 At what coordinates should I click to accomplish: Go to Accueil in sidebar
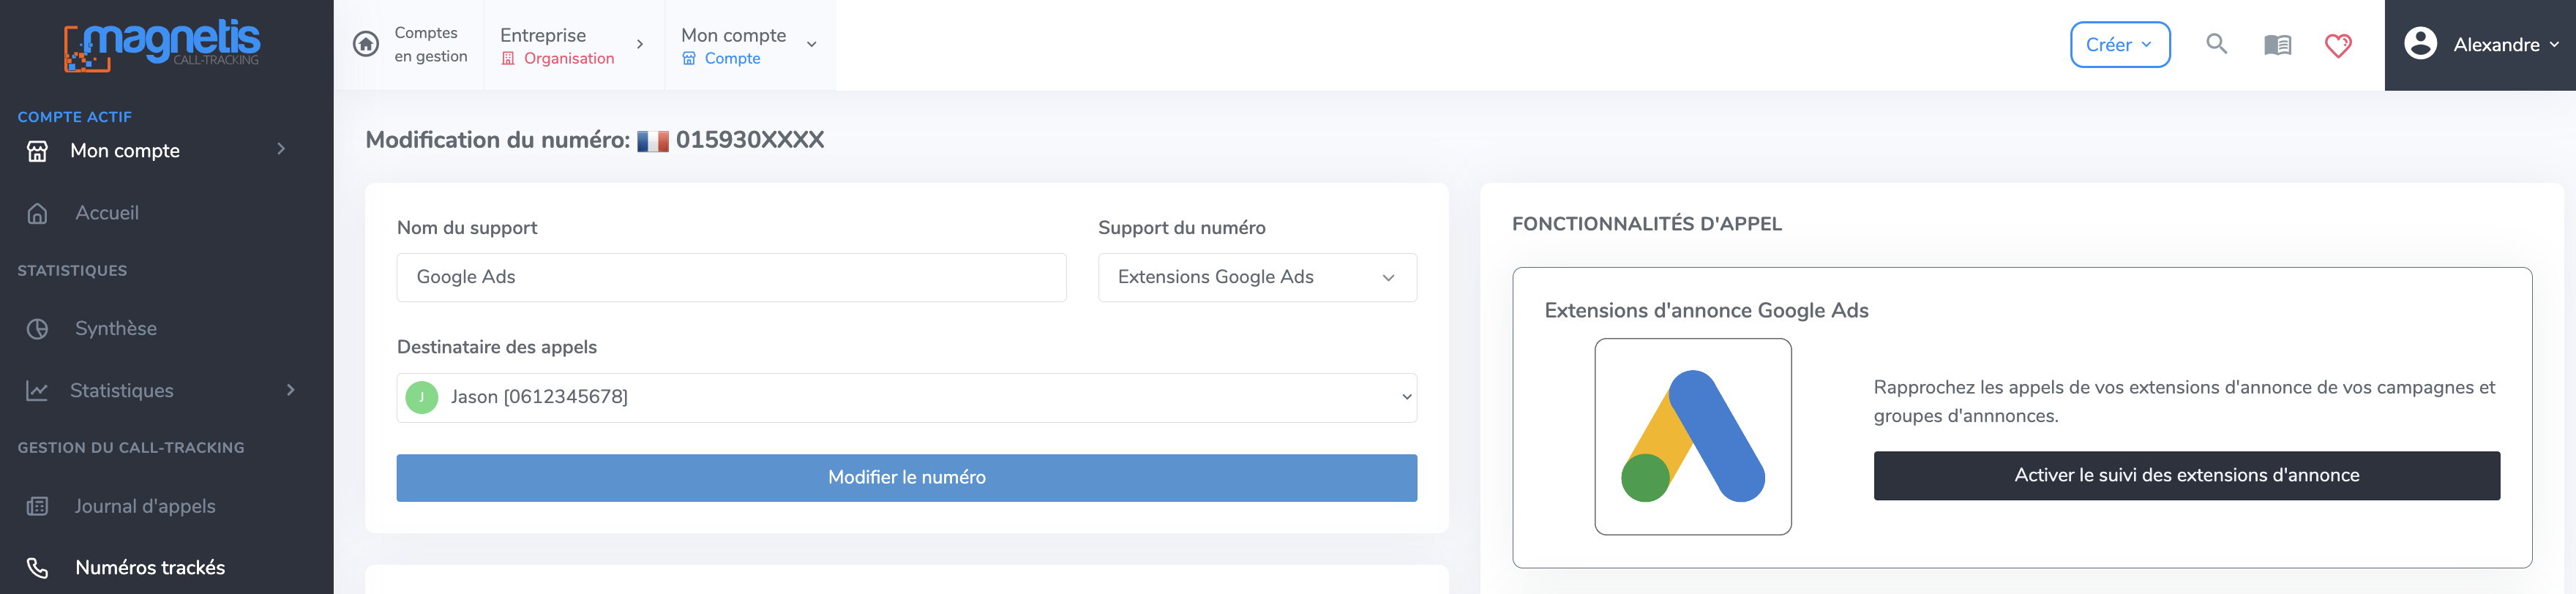click(x=107, y=213)
